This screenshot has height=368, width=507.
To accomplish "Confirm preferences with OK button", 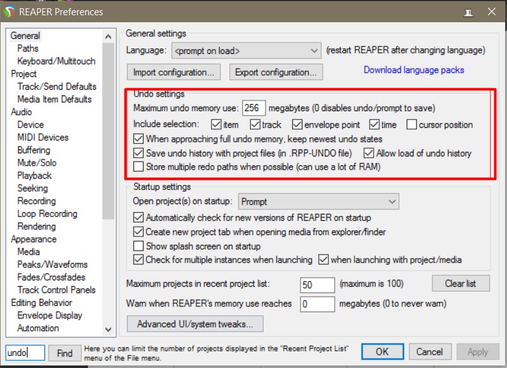I will tap(382, 351).
